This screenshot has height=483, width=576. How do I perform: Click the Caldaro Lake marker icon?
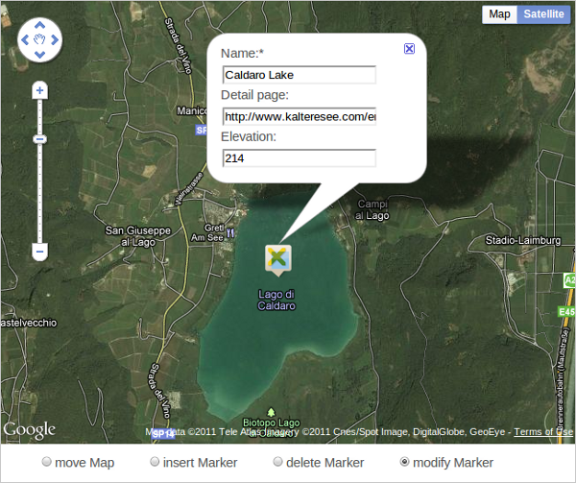point(277,257)
